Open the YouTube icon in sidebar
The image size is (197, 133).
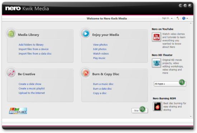coord(157,37)
